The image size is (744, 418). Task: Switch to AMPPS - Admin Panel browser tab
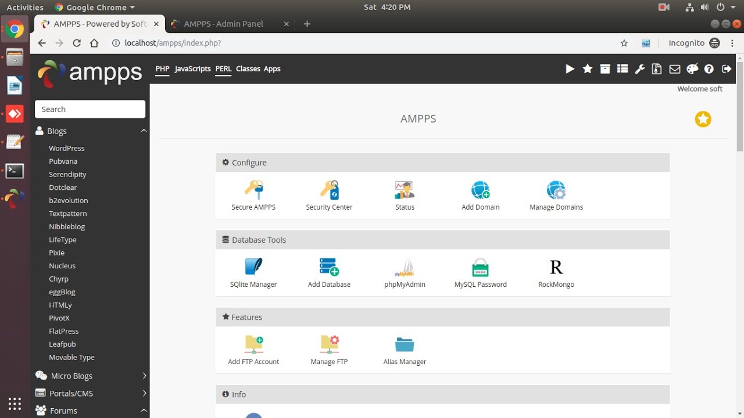click(x=230, y=24)
